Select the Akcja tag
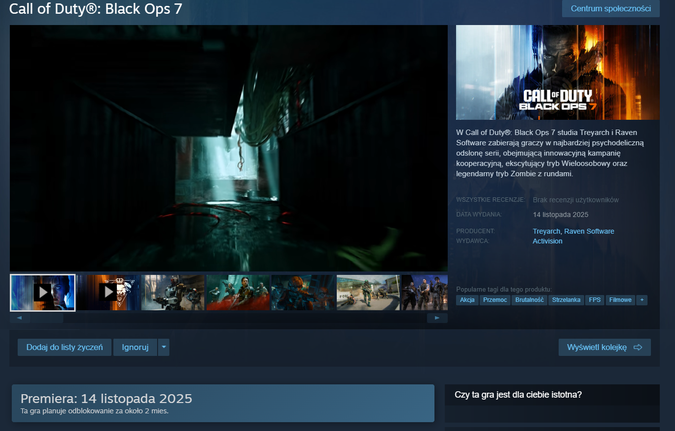 [x=467, y=300]
